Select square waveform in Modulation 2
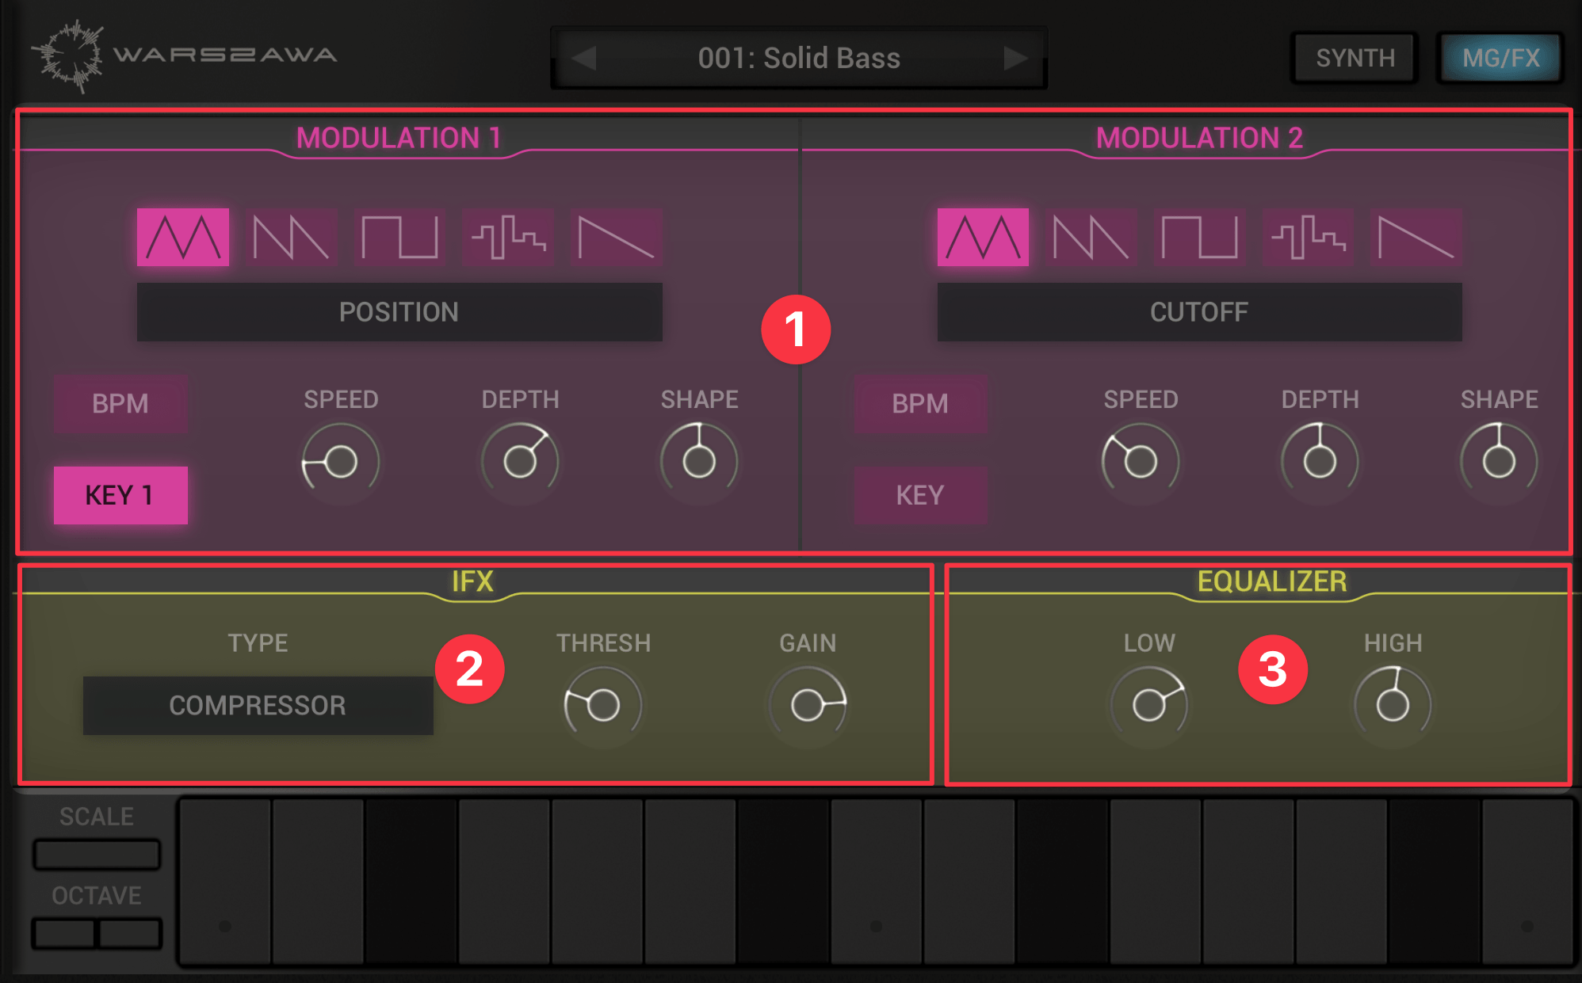The height and width of the screenshot is (983, 1582). (1200, 237)
